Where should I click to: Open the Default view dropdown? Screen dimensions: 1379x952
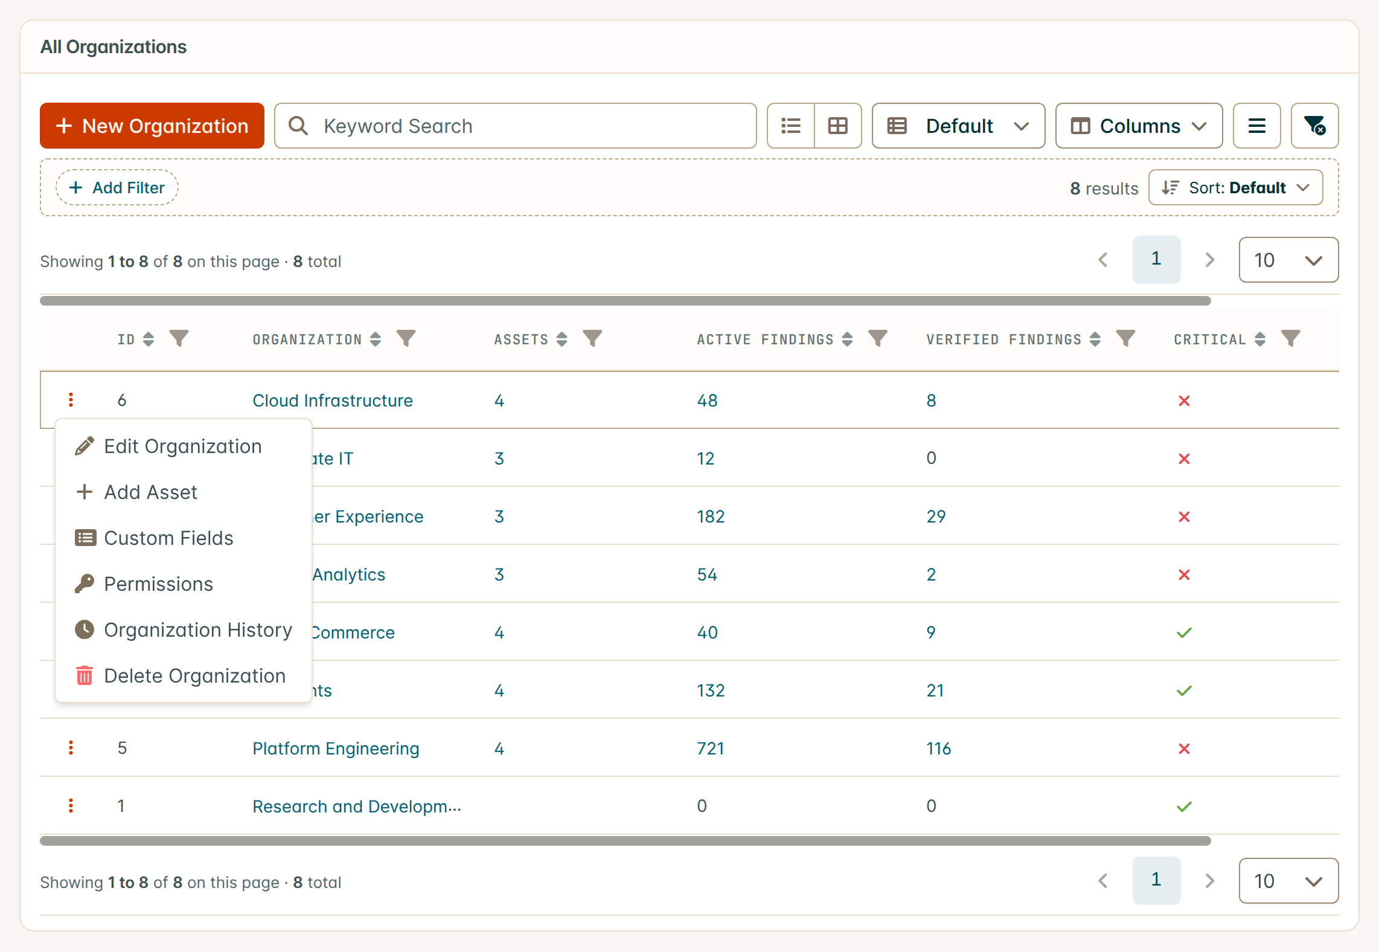[x=958, y=126]
